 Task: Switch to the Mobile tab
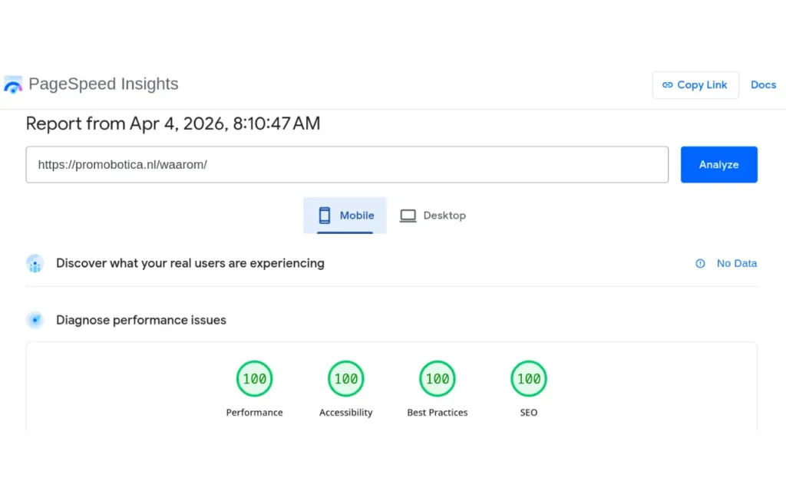point(345,216)
